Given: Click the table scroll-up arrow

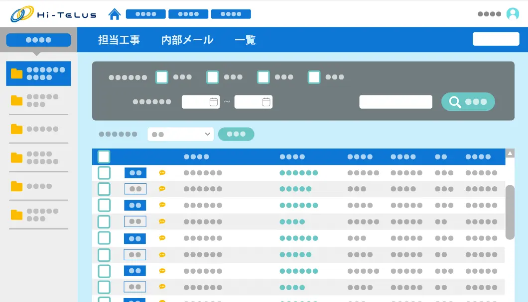Looking at the screenshot, I should click(510, 153).
